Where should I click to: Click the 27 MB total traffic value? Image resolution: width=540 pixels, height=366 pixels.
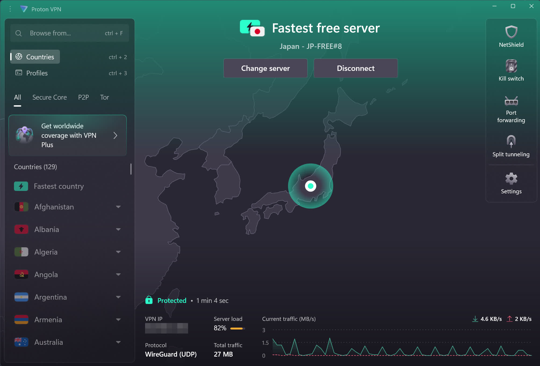223,354
